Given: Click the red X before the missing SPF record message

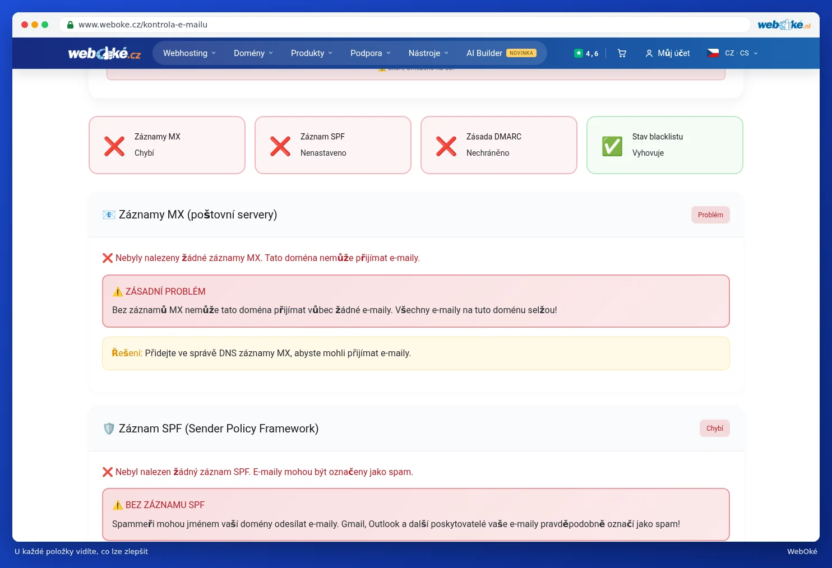Looking at the screenshot, I should 108,472.
